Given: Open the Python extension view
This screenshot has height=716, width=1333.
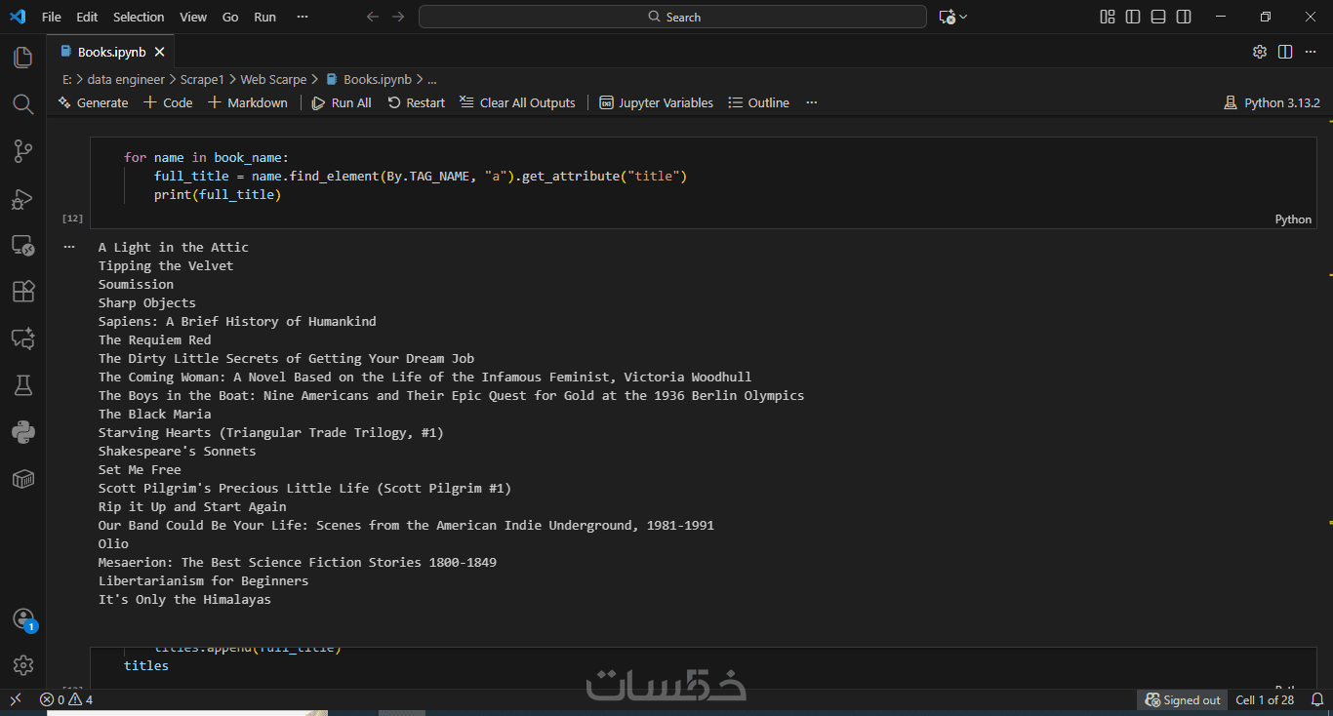Looking at the screenshot, I should pos(22,432).
